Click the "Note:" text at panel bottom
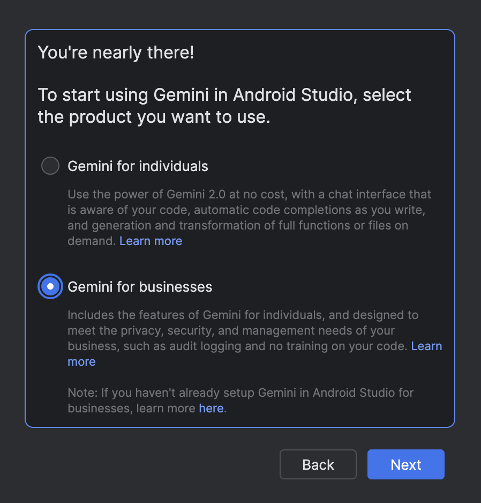 point(82,393)
